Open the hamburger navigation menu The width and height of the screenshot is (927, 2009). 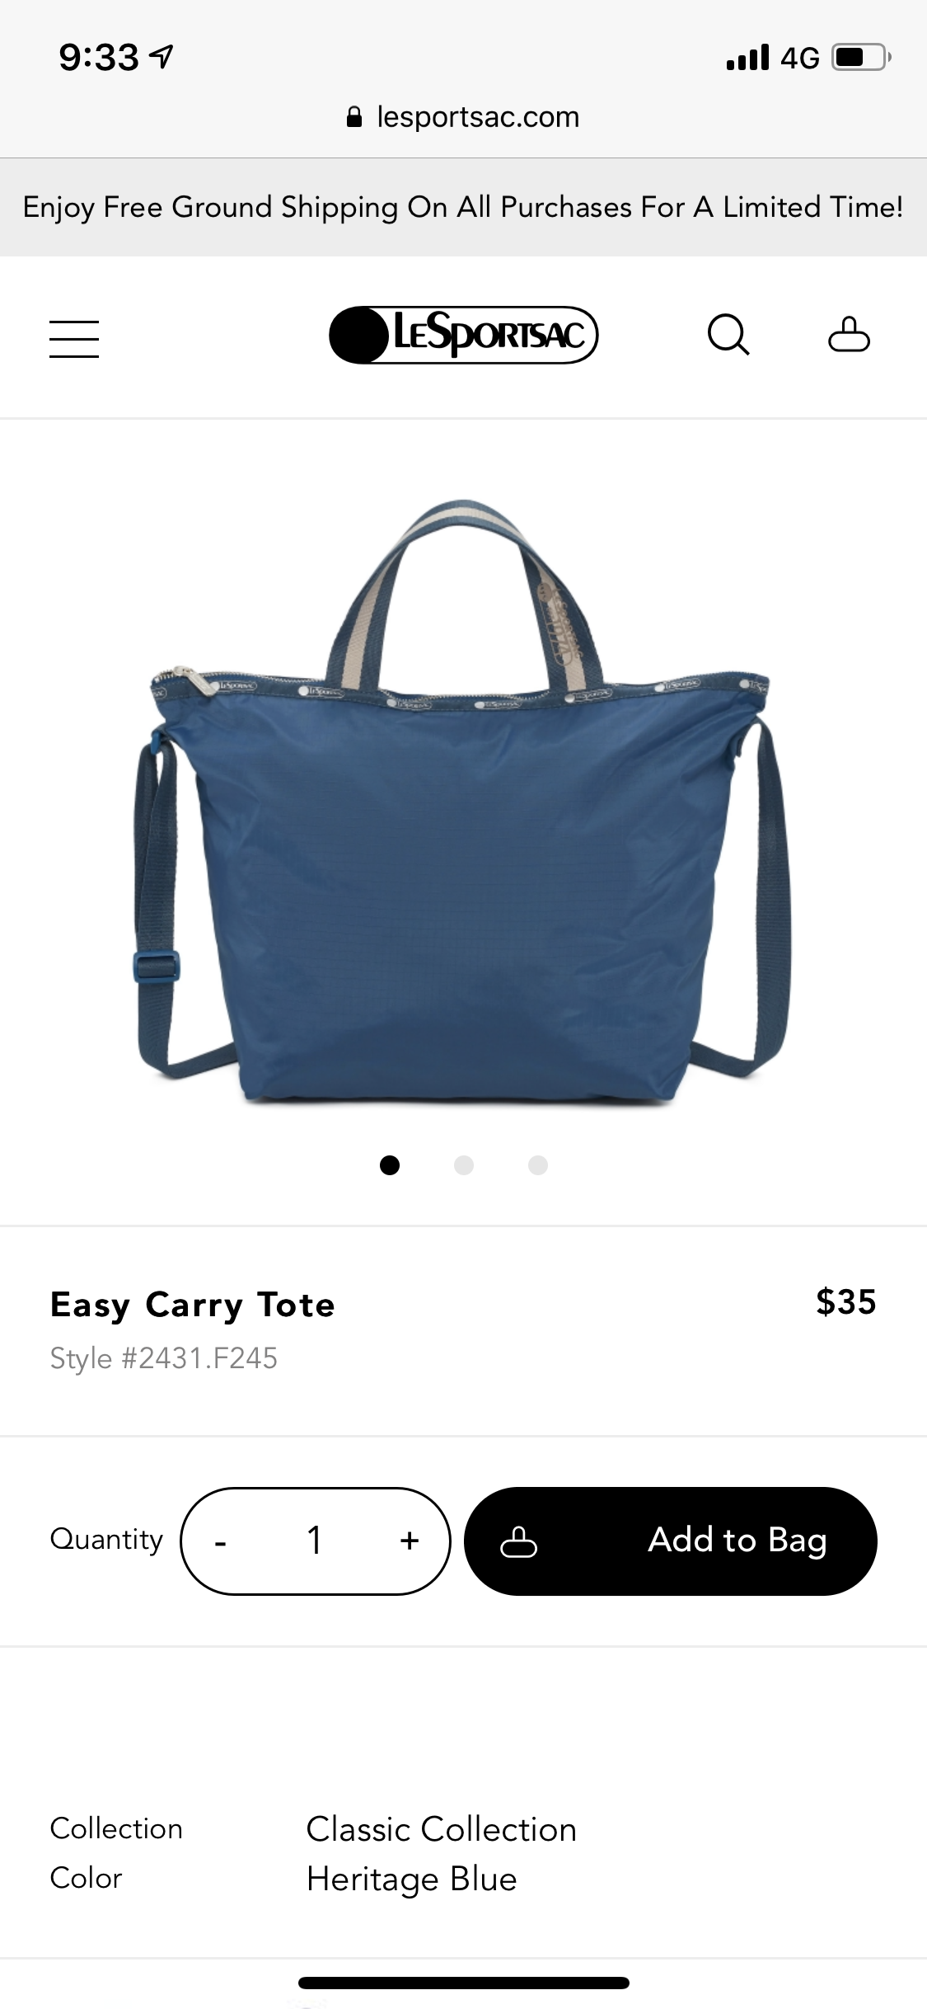tap(74, 339)
